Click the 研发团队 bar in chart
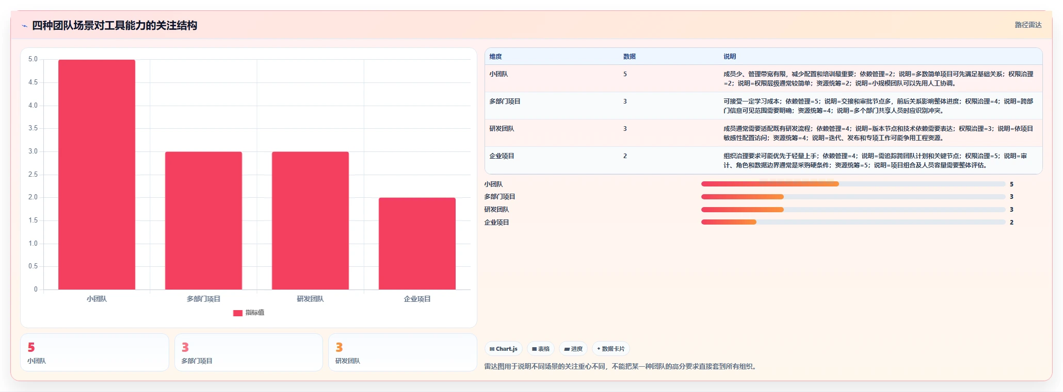 click(x=311, y=220)
